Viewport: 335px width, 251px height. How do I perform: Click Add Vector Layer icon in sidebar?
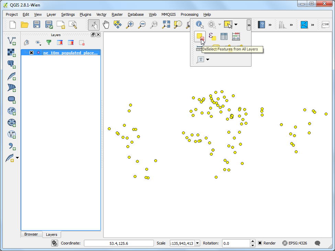click(x=12, y=41)
